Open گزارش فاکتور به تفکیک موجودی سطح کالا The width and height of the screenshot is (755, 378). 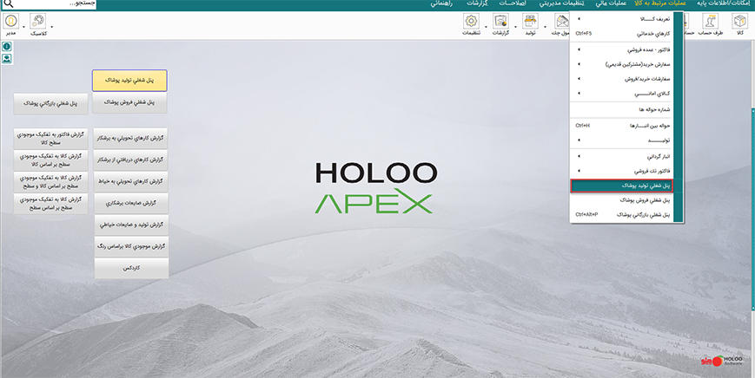50,139
